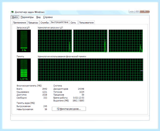The width and height of the screenshot is (160, 131).
Task: Open the Параметры menu
Action: 27,17
